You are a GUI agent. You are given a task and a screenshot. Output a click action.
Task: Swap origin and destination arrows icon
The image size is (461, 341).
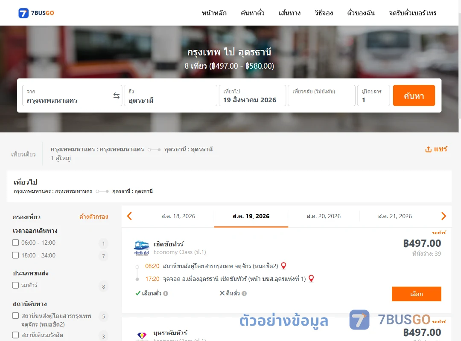tap(117, 96)
